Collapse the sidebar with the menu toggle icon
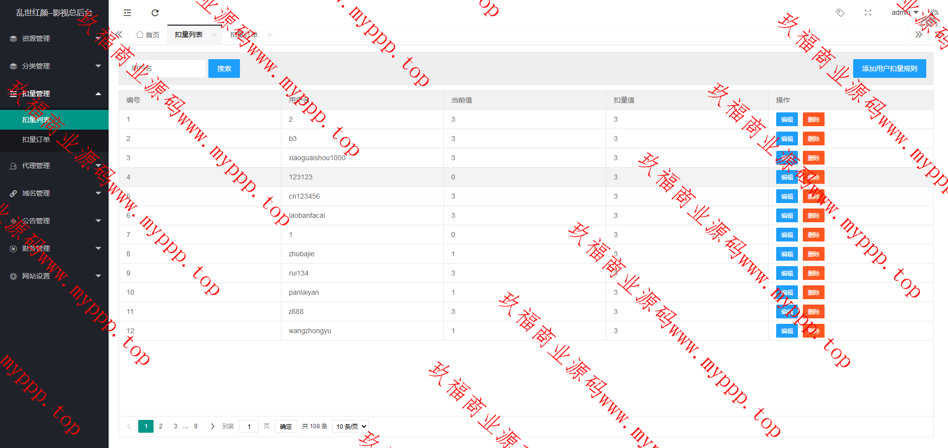This screenshot has width=948, height=448. 127,13
